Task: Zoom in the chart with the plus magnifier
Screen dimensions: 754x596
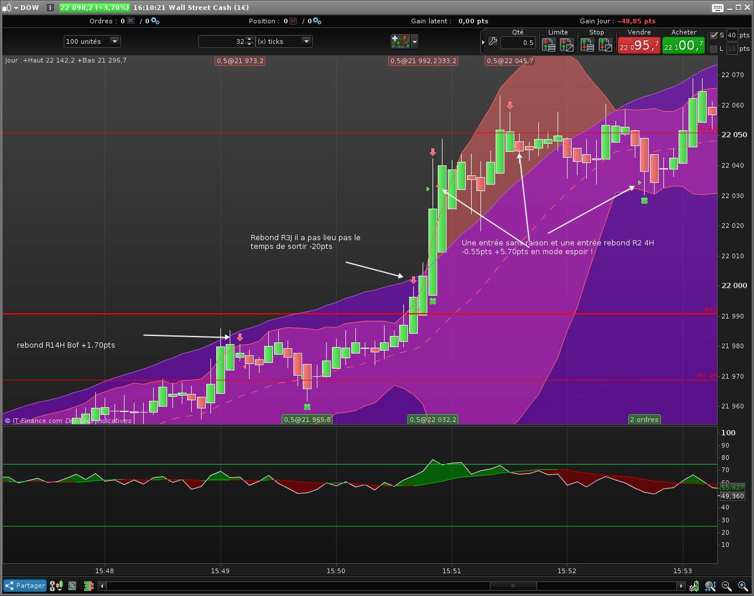Action: coord(743,585)
